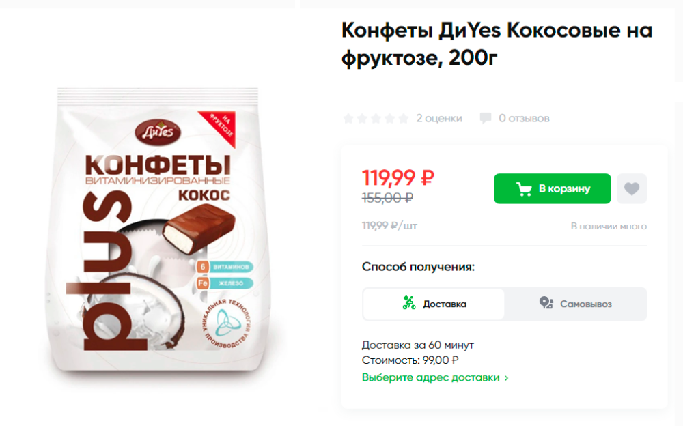Image resolution: width=683 pixels, height=447 pixels.
Task: Add the candy to cart with В корзину
Action: pyautogui.click(x=552, y=188)
